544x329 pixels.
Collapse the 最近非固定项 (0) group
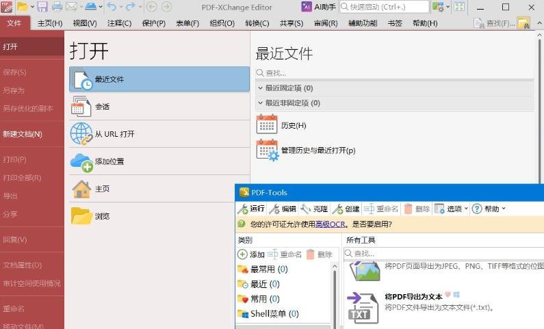(261, 103)
